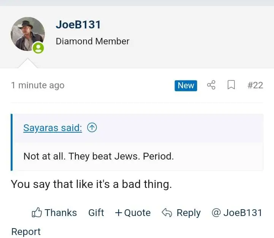Bookmark post #22 with the bookmark icon
The height and width of the screenshot is (238, 274).
pos(231,85)
